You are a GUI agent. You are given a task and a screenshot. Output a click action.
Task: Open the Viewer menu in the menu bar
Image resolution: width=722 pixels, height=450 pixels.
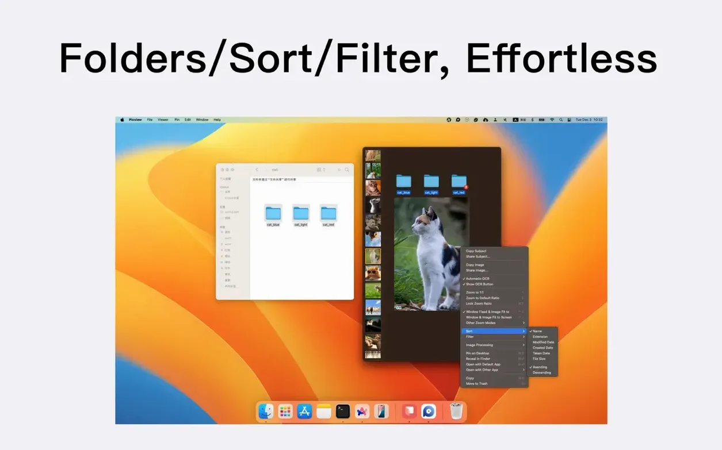163,120
